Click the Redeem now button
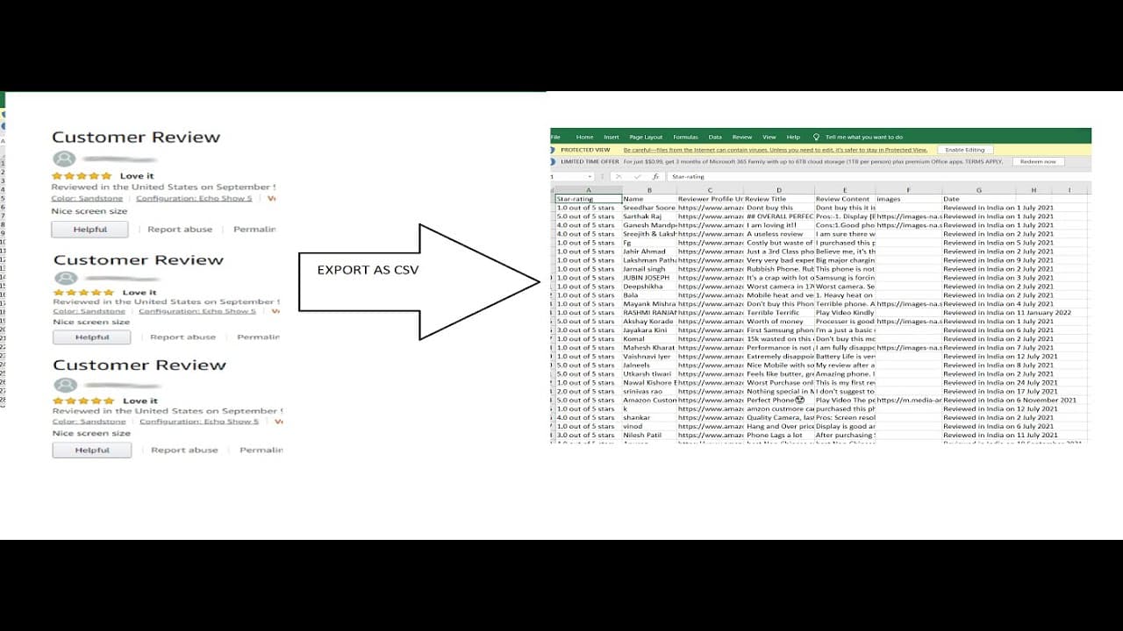This screenshot has height=631, width=1123. pyautogui.click(x=1039, y=161)
